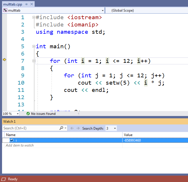Click the horizontal scroll left arrow
Viewport: 188px width, 182px height.
(x=79, y=114)
